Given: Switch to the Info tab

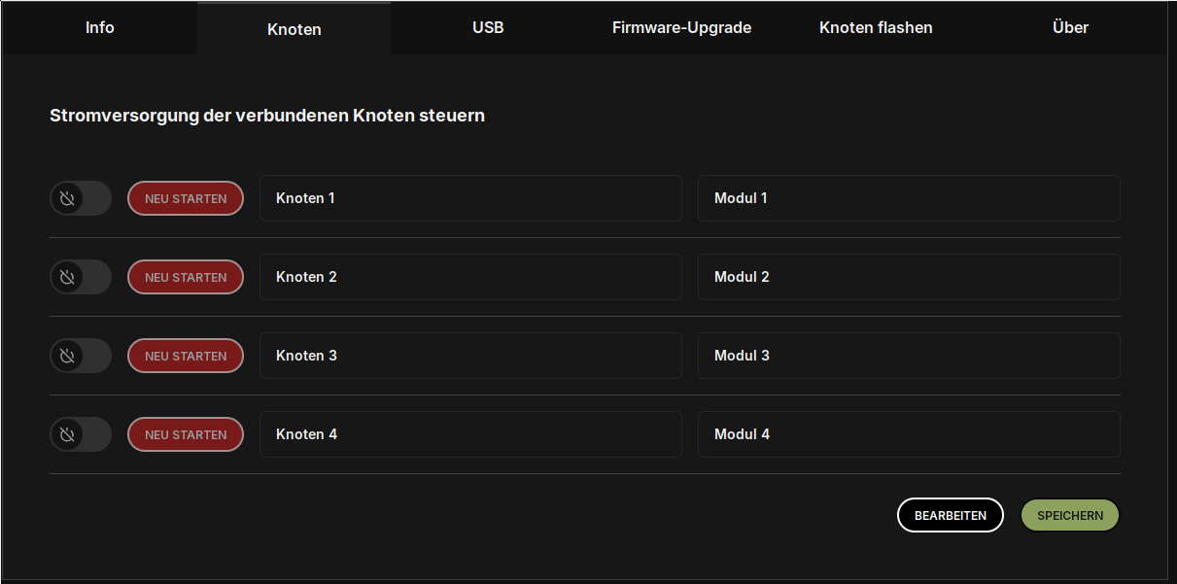Looking at the screenshot, I should 99,27.
